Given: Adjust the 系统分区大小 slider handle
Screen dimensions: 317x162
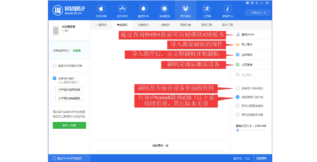Looking at the screenshot, I should point(238,130).
